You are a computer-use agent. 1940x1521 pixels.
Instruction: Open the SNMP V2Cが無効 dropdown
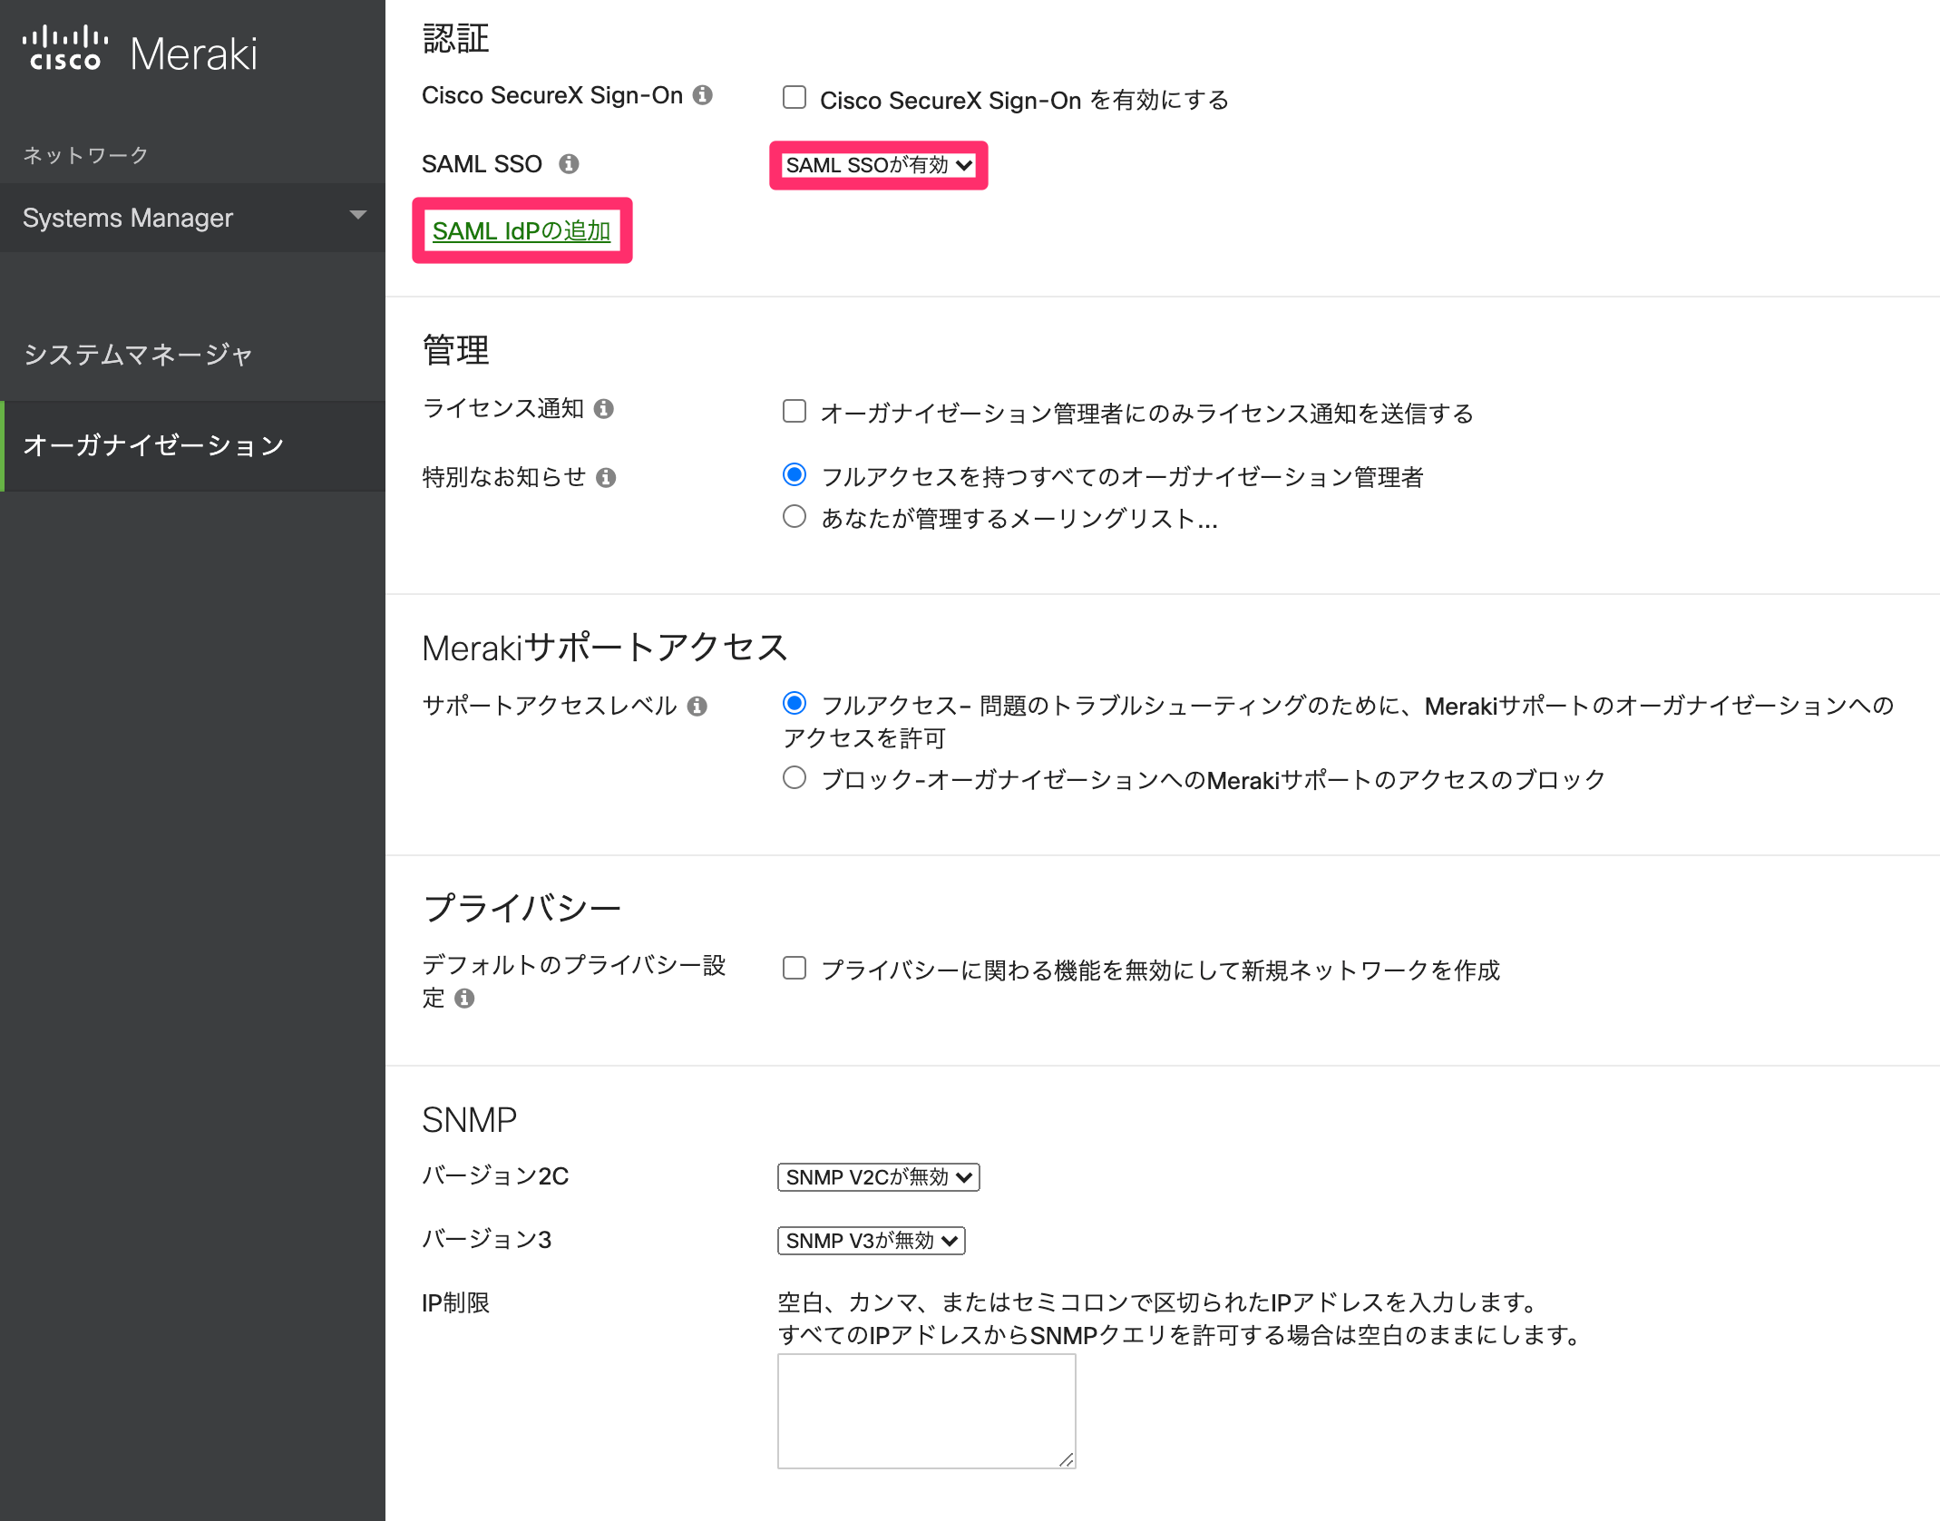pos(879,1177)
